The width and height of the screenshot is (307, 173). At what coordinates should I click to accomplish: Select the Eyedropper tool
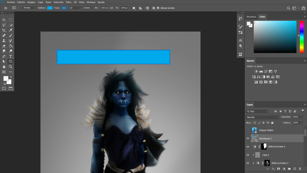[x=10, y=30]
